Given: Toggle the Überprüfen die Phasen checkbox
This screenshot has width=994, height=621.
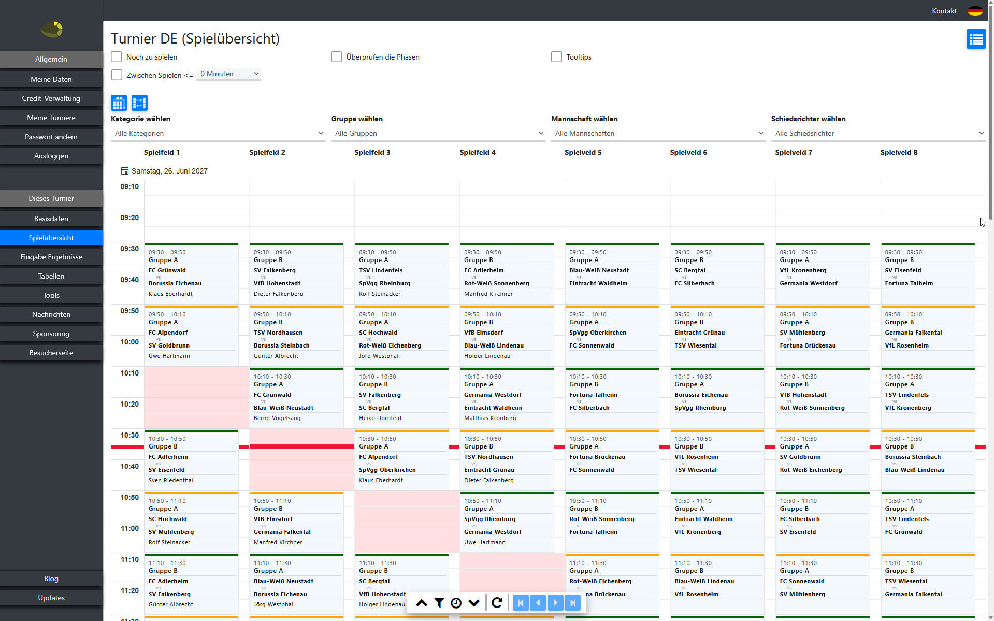Looking at the screenshot, I should (x=337, y=57).
